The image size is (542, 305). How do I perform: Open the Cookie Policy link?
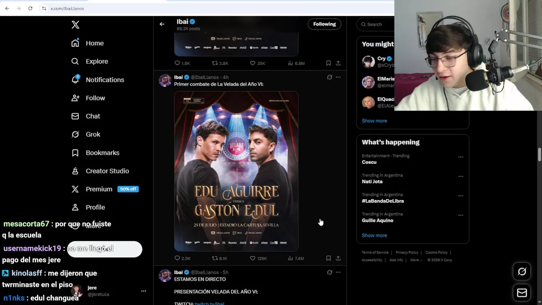point(437,252)
